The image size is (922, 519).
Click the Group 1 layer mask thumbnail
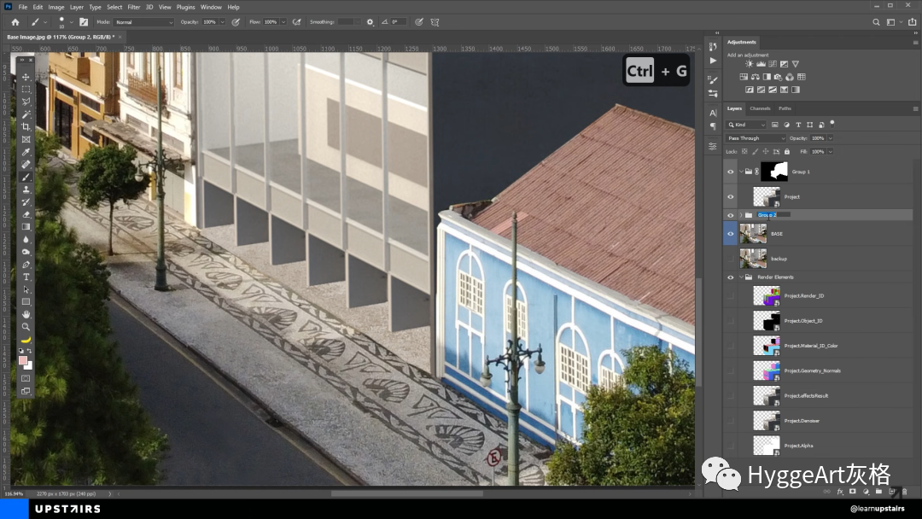(773, 172)
